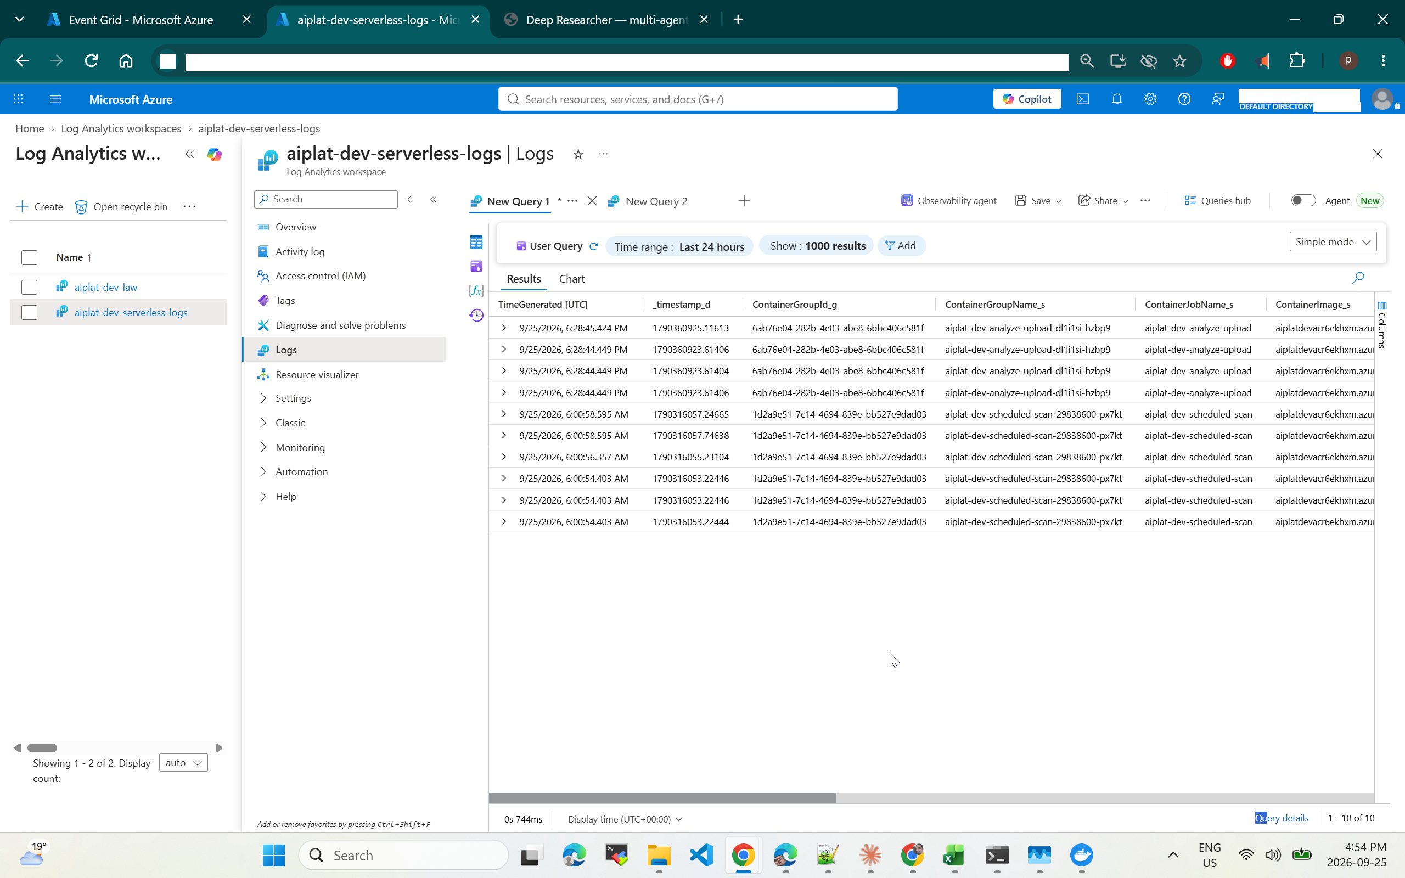Focus the Azure global search box
The height and width of the screenshot is (878, 1405).
coord(697,99)
